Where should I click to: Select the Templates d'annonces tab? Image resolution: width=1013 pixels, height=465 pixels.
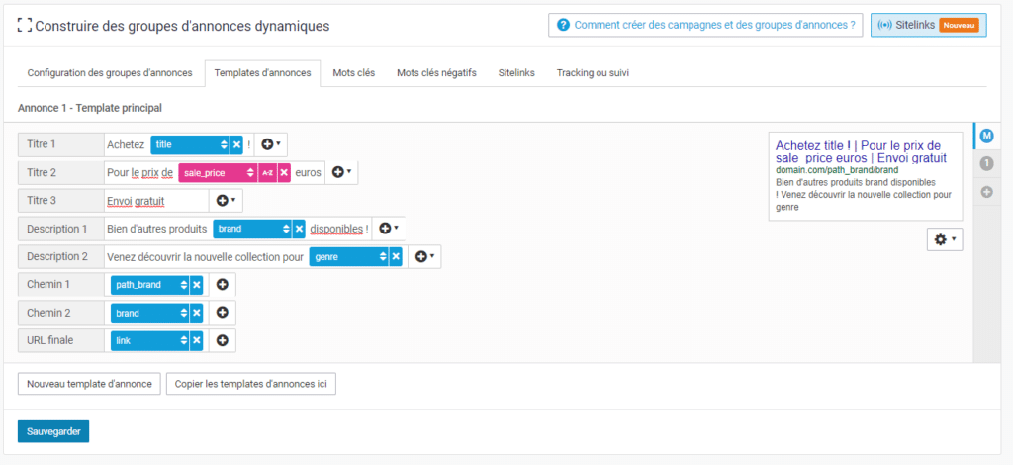pos(262,73)
